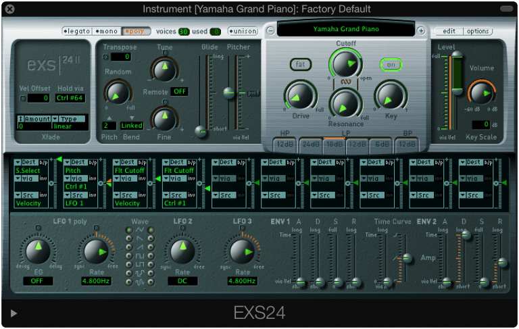
Task: Toggle inv for Pitch slot via
Action: (x=93, y=178)
